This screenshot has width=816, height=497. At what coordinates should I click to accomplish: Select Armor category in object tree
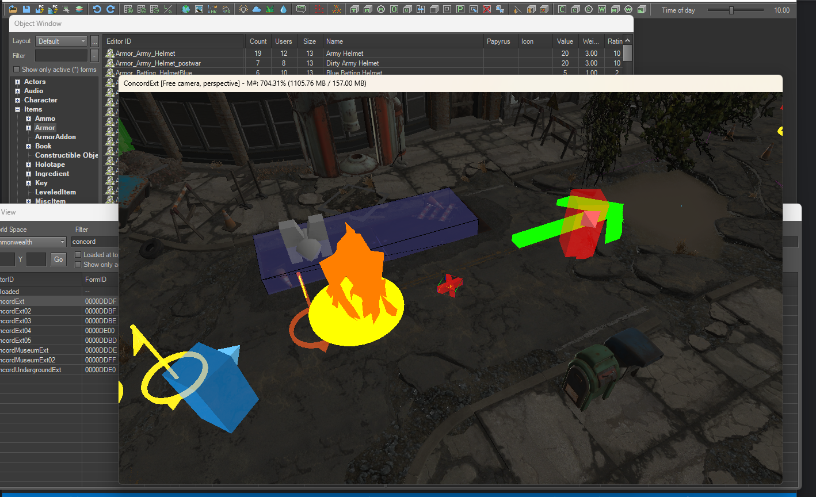pos(45,128)
